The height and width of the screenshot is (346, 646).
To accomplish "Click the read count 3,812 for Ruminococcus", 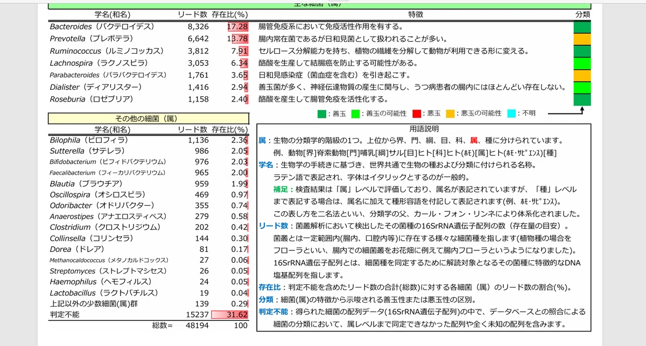I will coord(198,51).
